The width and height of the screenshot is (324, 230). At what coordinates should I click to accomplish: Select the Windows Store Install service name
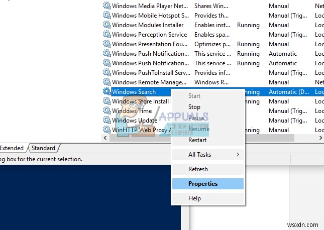(x=141, y=101)
